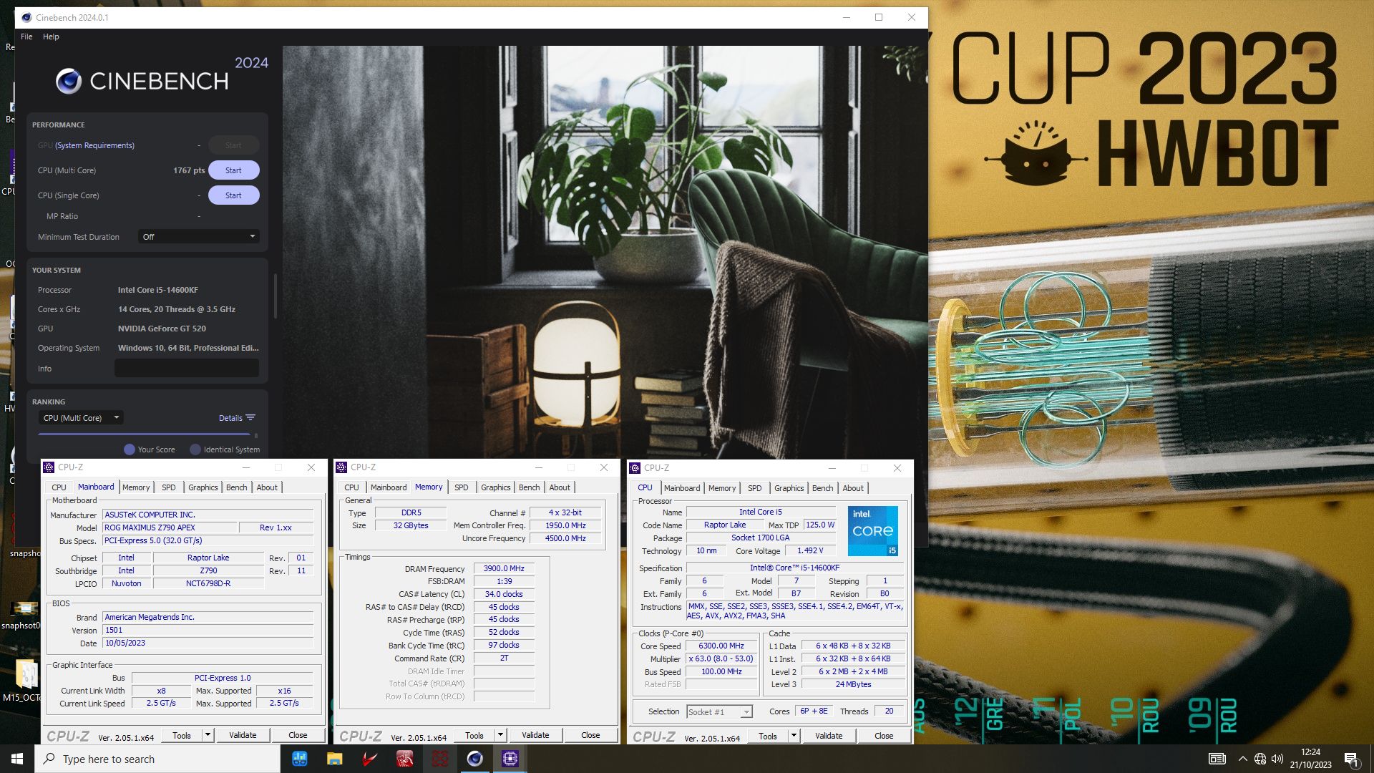This screenshot has height=773, width=1374.
Task: Click left CPU-Z window title icon
Action: coord(49,467)
